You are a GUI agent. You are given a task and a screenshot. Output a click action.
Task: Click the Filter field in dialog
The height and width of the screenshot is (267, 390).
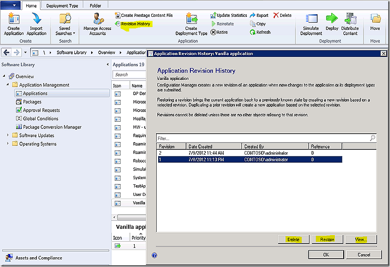coord(262,138)
